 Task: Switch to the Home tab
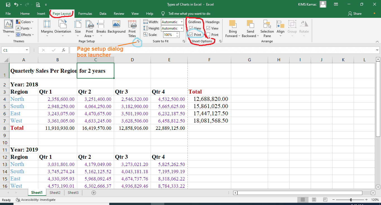[25, 13]
